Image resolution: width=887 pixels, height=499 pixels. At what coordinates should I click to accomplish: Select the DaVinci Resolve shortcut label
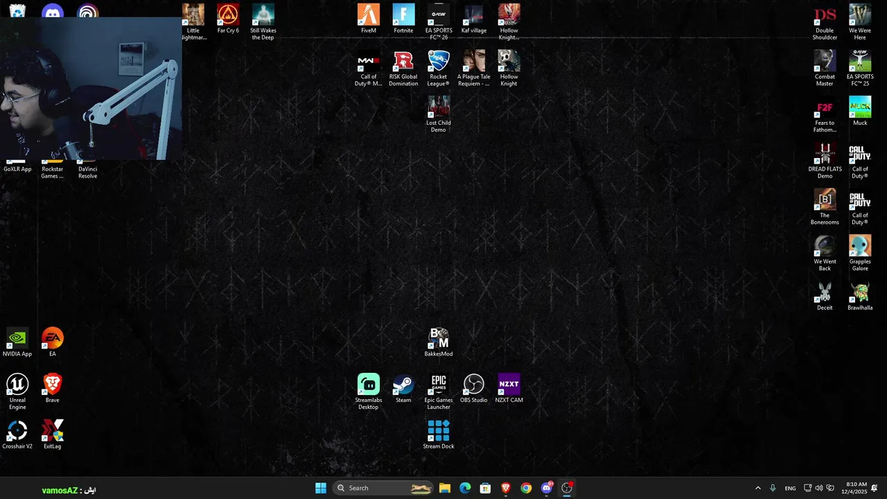(x=87, y=173)
